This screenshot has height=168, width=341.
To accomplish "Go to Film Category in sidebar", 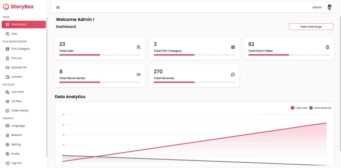I will (20, 49).
